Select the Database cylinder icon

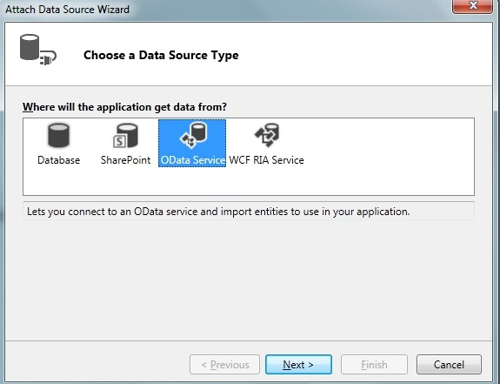click(58, 135)
